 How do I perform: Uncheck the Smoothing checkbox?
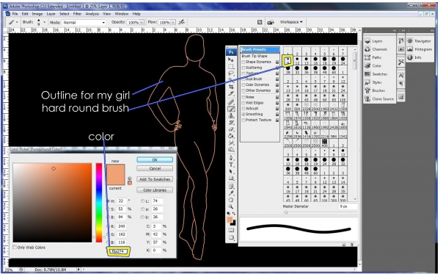point(243,114)
